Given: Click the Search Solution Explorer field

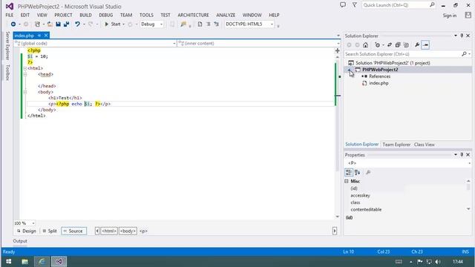Looking at the screenshot, I should tap(402, 54).
